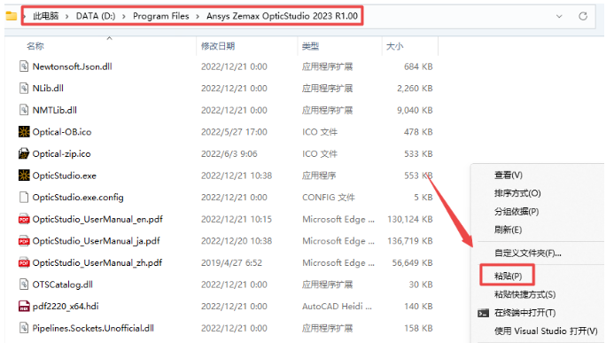Select the file name NMTLib.dll
The width and height of the screenshot is (606, 343).
[x=55, y=110]
